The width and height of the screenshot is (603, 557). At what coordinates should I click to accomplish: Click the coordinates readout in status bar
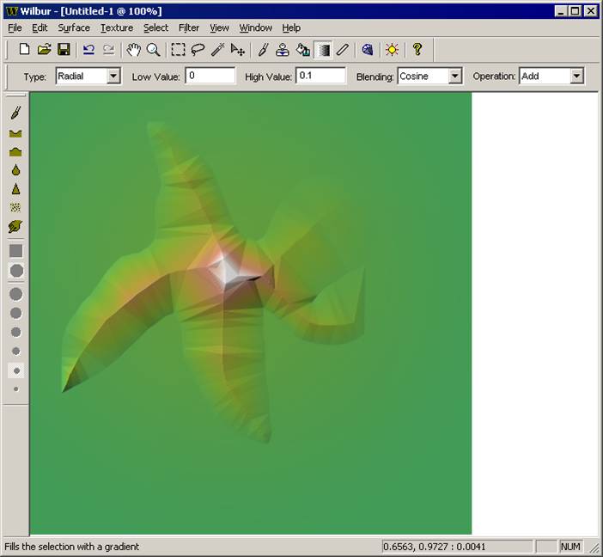(x=458, y=546)
